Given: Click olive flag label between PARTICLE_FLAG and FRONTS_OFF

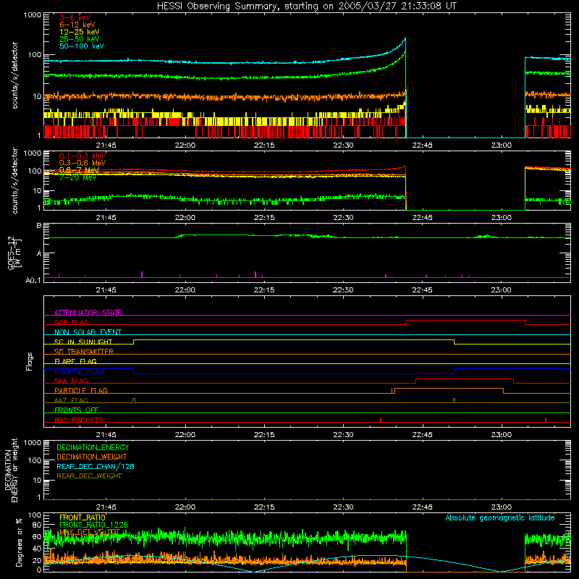Looking at the screenshot, I should pyautogui.click(x=71, y=400).
